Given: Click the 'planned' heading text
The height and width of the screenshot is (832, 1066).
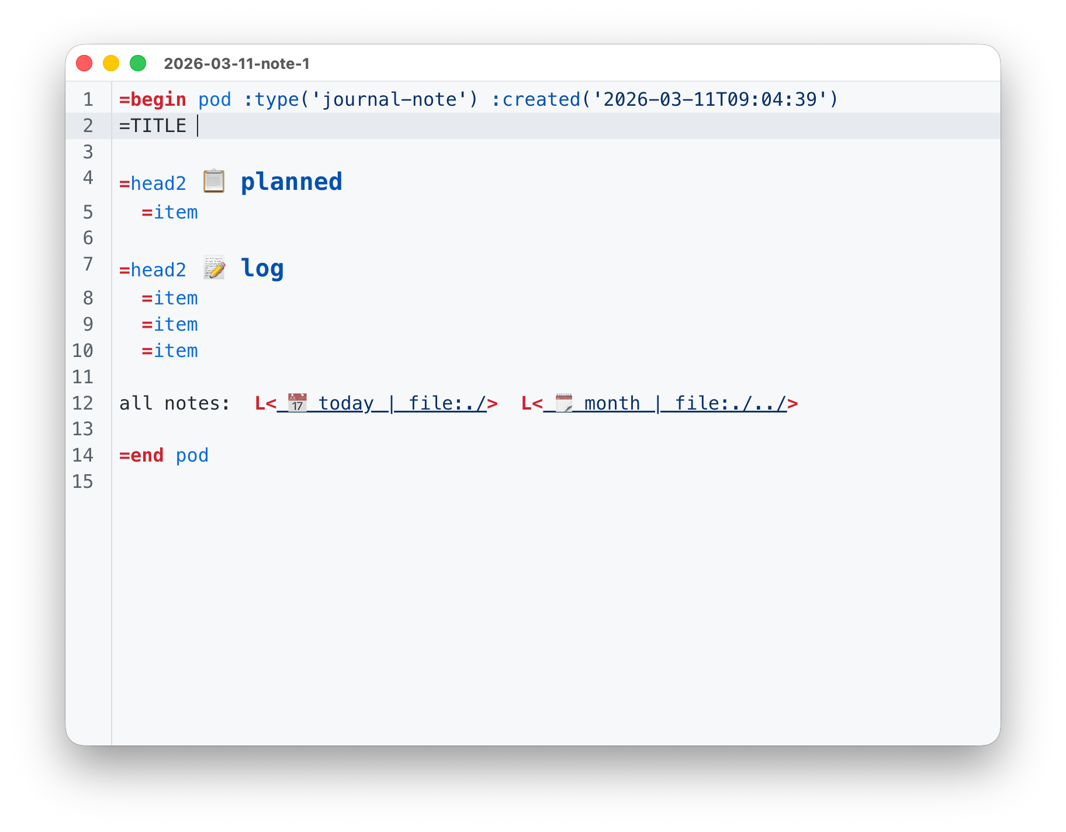Looking at the screenshot, I should pyautogui.click(x=291, y=182).
